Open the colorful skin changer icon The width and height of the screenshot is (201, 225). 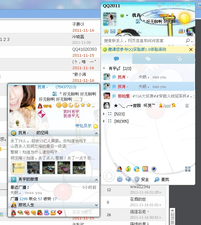pos(190,31)
